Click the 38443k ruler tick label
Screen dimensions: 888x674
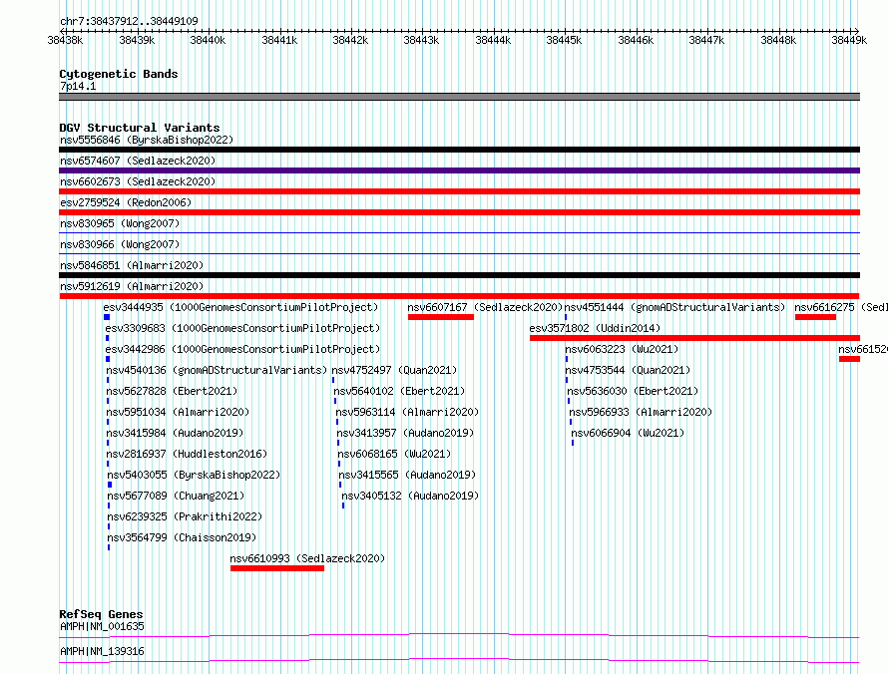click(x=421, y=40)
